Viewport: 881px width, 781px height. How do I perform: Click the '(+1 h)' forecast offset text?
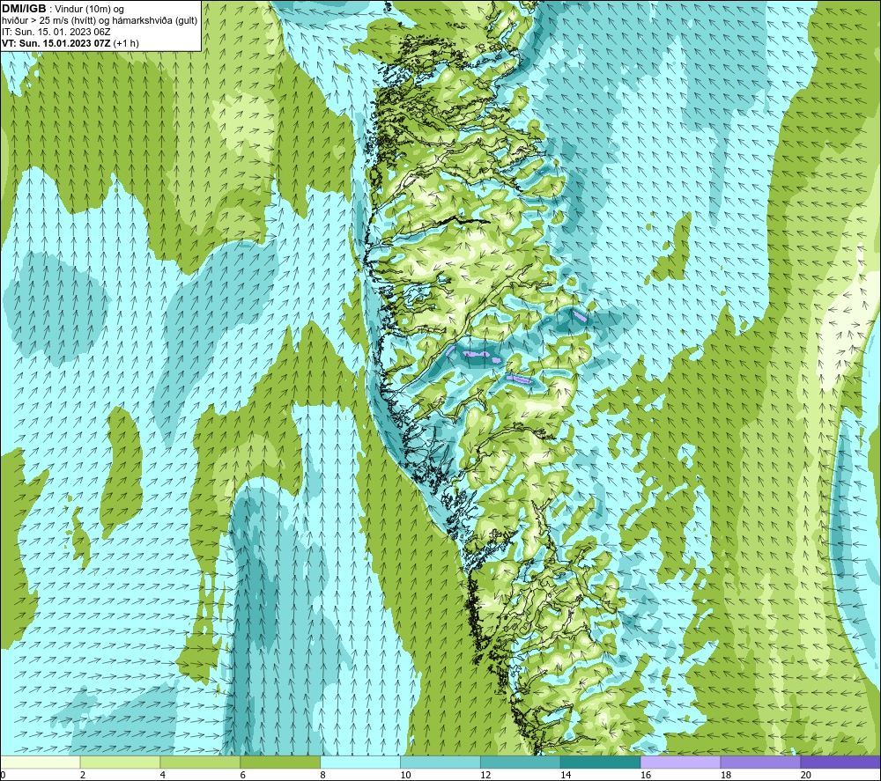pos(126,43)
